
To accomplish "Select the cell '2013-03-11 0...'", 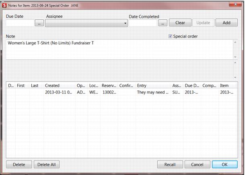I will [x=60, y=92].
